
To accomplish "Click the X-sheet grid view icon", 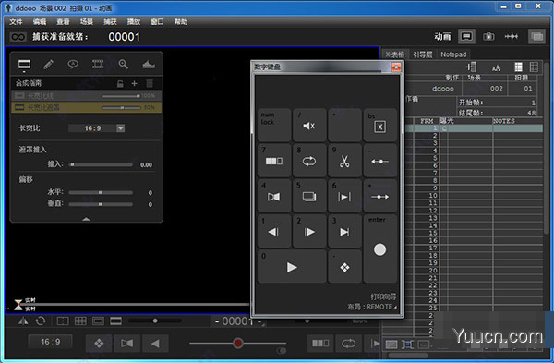I will pos(534,67).
